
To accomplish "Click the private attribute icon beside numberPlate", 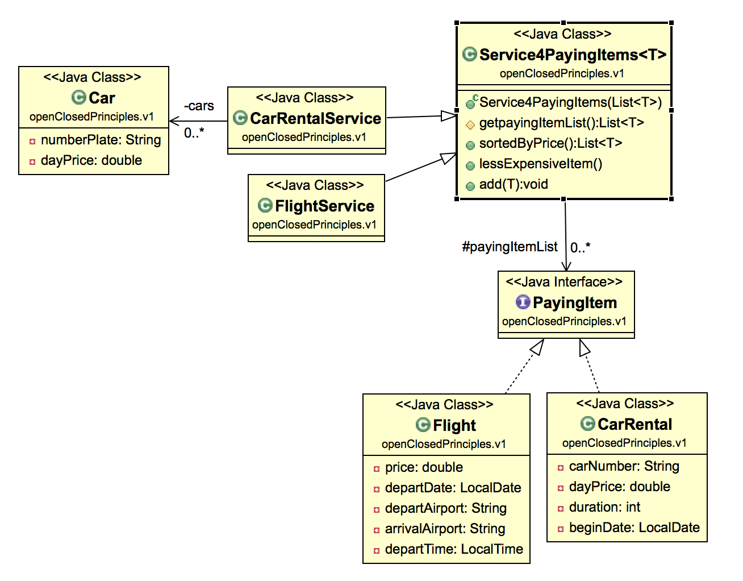I will (x=32, y=140).
